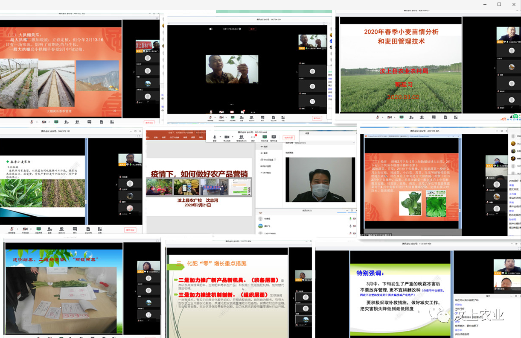This screenshot has width=521, height=338.
Task: Select the 账户信息 settings tab
Action: 265,166
